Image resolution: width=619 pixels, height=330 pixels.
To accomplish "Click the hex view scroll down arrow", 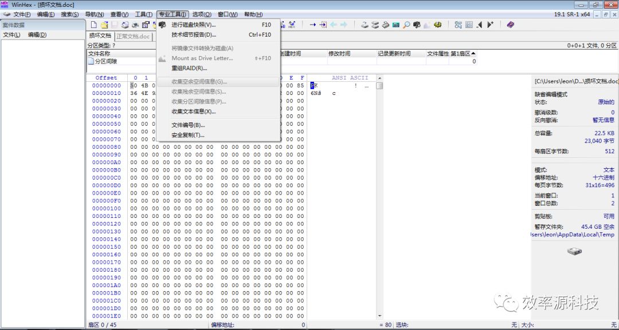I will (379, 316).
